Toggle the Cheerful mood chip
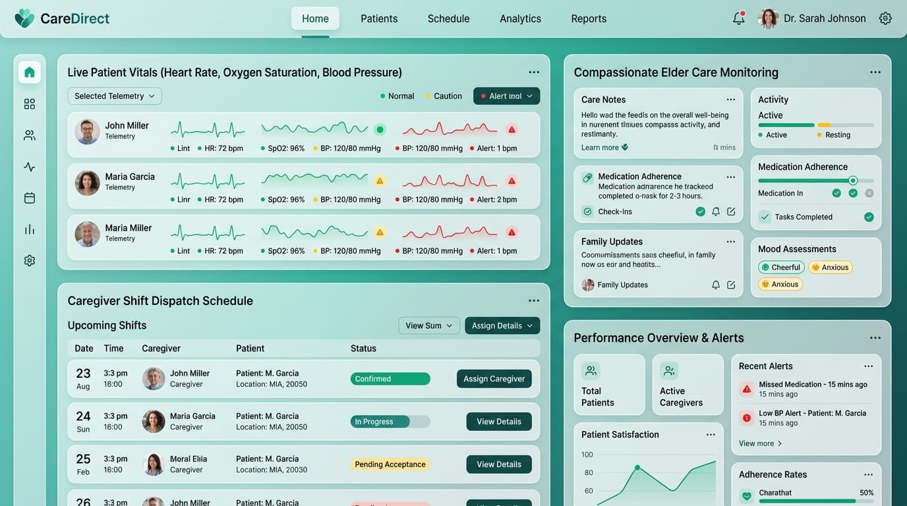 click(x=781, y=267)
